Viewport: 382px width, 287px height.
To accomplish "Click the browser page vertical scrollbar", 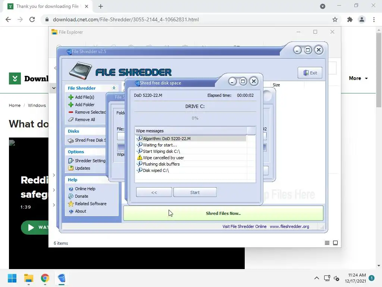I will [379, 70].
